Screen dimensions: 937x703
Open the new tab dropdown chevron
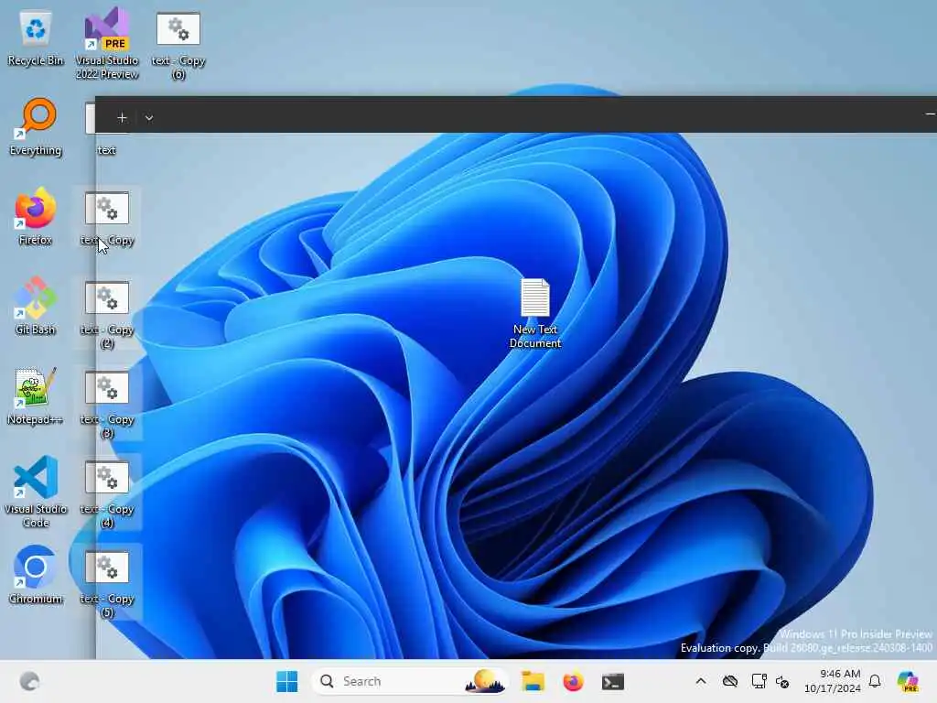click(x=149, y=118)
